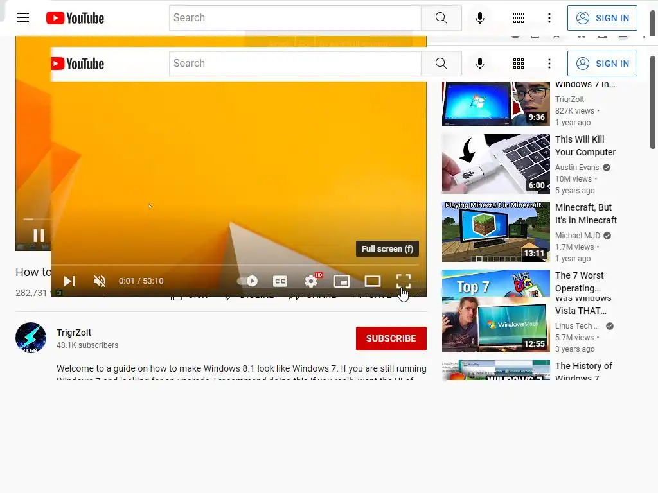Open Michael MJD channel name

coord(578,235)
